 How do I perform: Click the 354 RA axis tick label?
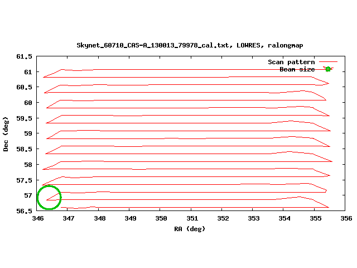click(284, 218)
